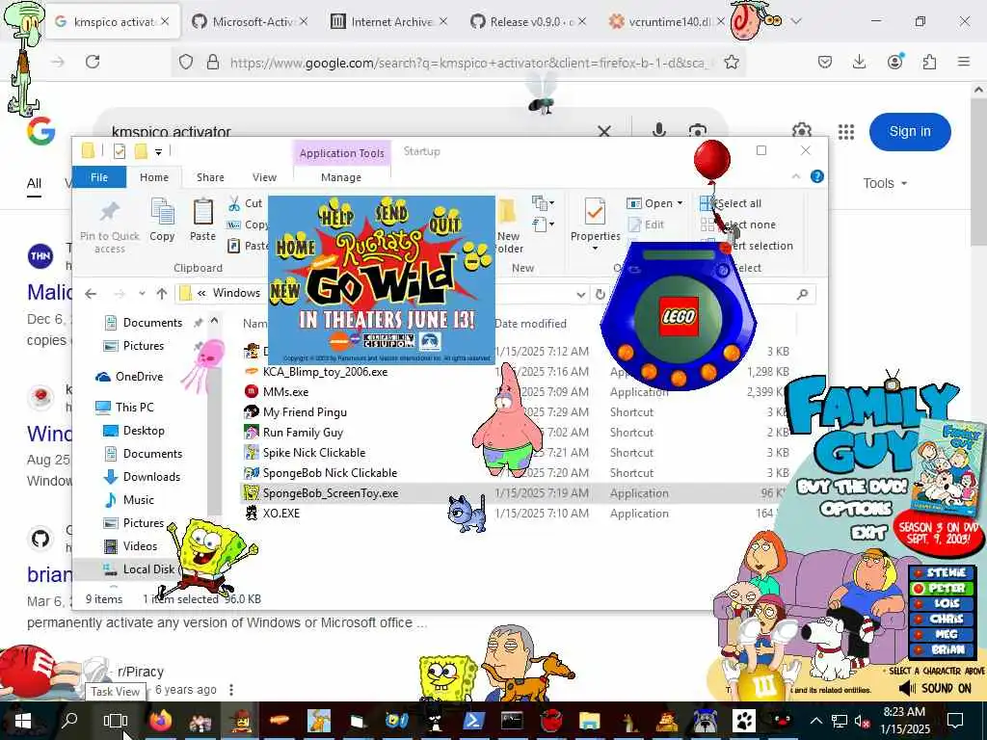Click the Explorer search magnifier icon
This screenshot has height=740, width=987.
(802, 294)
